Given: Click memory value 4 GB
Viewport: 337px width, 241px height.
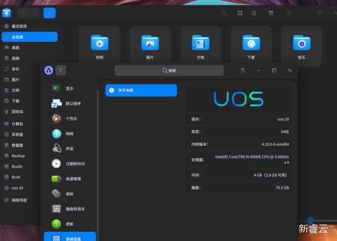Looking at the screenshot, I should (x=270, y=175).
